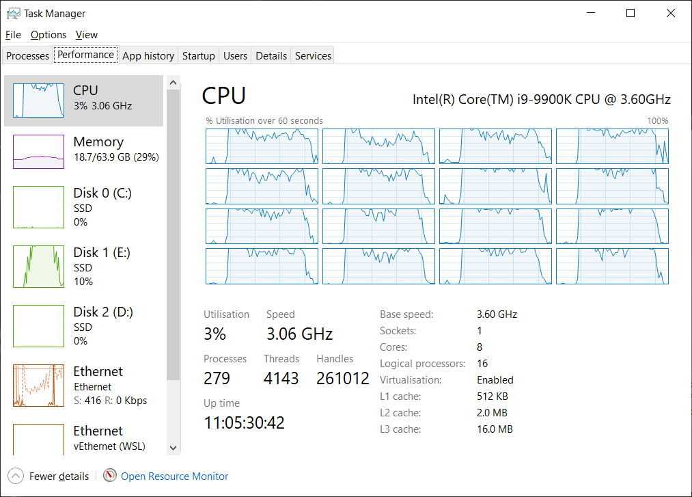The width and height of the screenshot is (692, 497).
Task: Maximize the Task Manager window
Action: coord(631,13)
